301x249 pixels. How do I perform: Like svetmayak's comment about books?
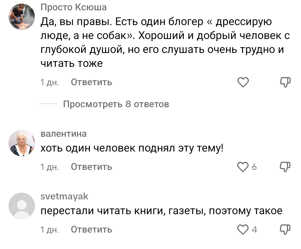(242, 229)
